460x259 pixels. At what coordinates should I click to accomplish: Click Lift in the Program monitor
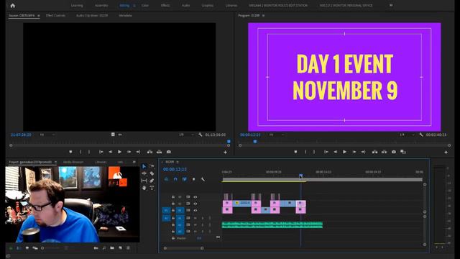(x=374, y=152)
